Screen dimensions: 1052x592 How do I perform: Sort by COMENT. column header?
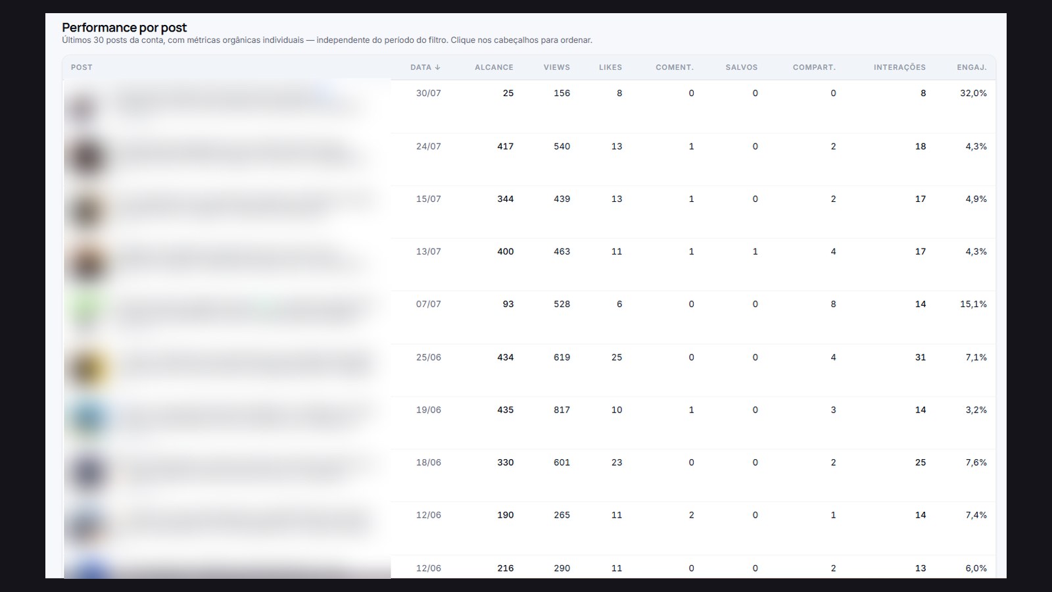click(x=675, y=67)
